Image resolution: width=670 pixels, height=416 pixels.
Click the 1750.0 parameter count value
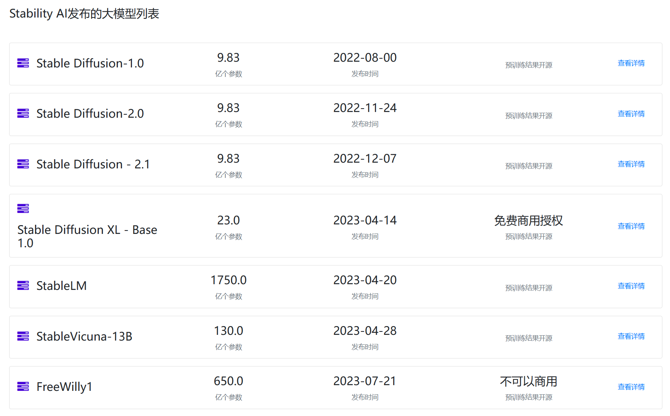228,280
